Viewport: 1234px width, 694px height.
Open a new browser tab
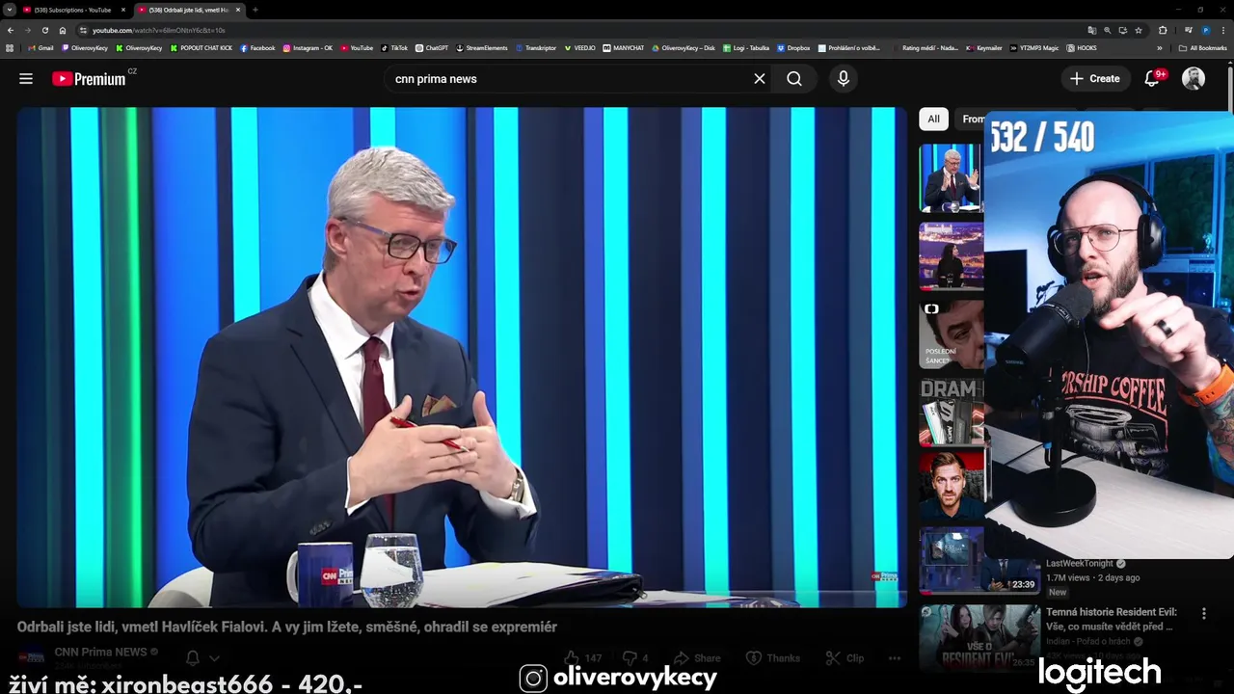tap(255, 10)
